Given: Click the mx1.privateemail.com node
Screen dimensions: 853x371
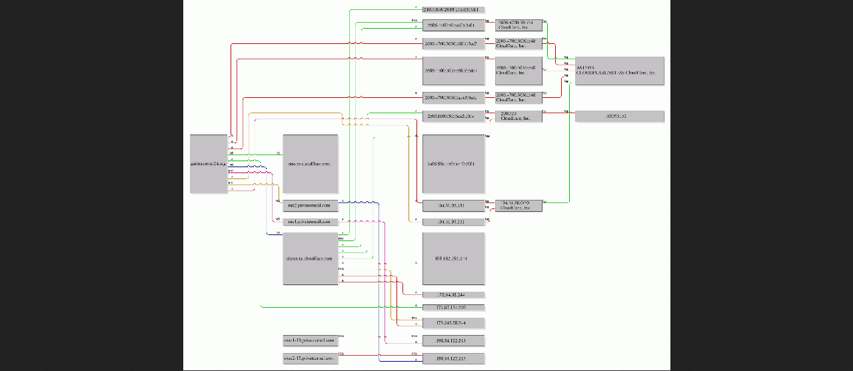Looking at the screenshot, I should click(311, 221).
